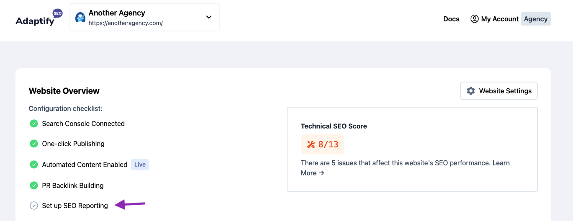Viewport: 573px width, 221px height.
Task: Click the Learn More link
Action: (405, 168)
